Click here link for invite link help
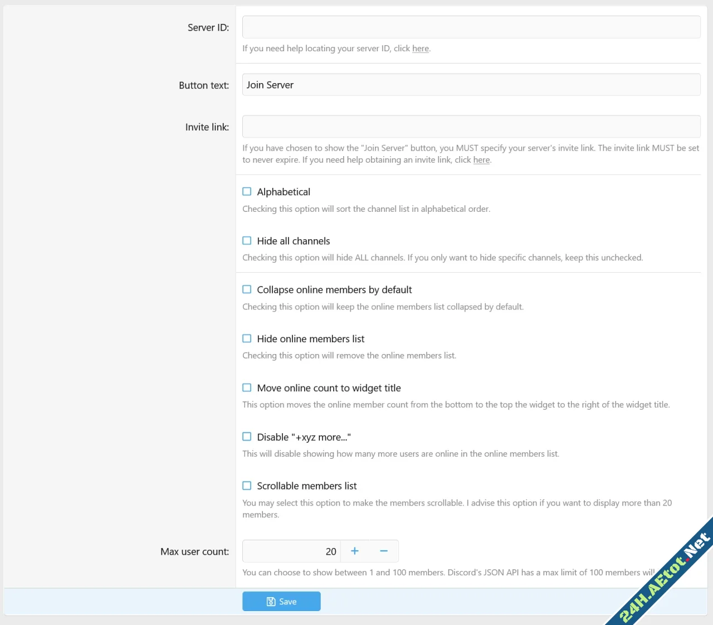713x625 pixels. pos(481,160)
